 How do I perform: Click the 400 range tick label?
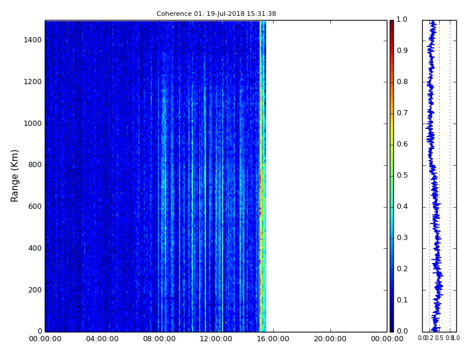click(x=35, y=248)
